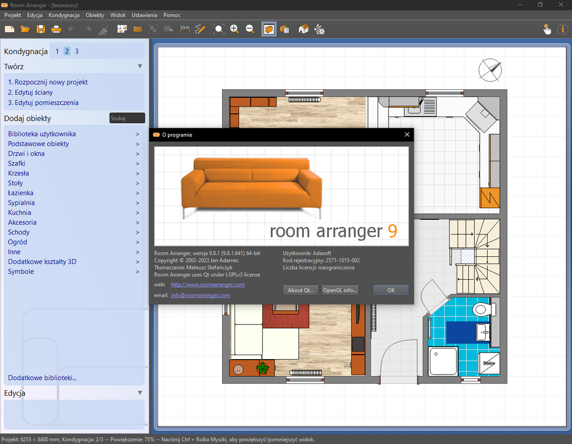Open the Kondygnacja menu
Viewport: 572px width, 444px height.
tap(64, 15)
